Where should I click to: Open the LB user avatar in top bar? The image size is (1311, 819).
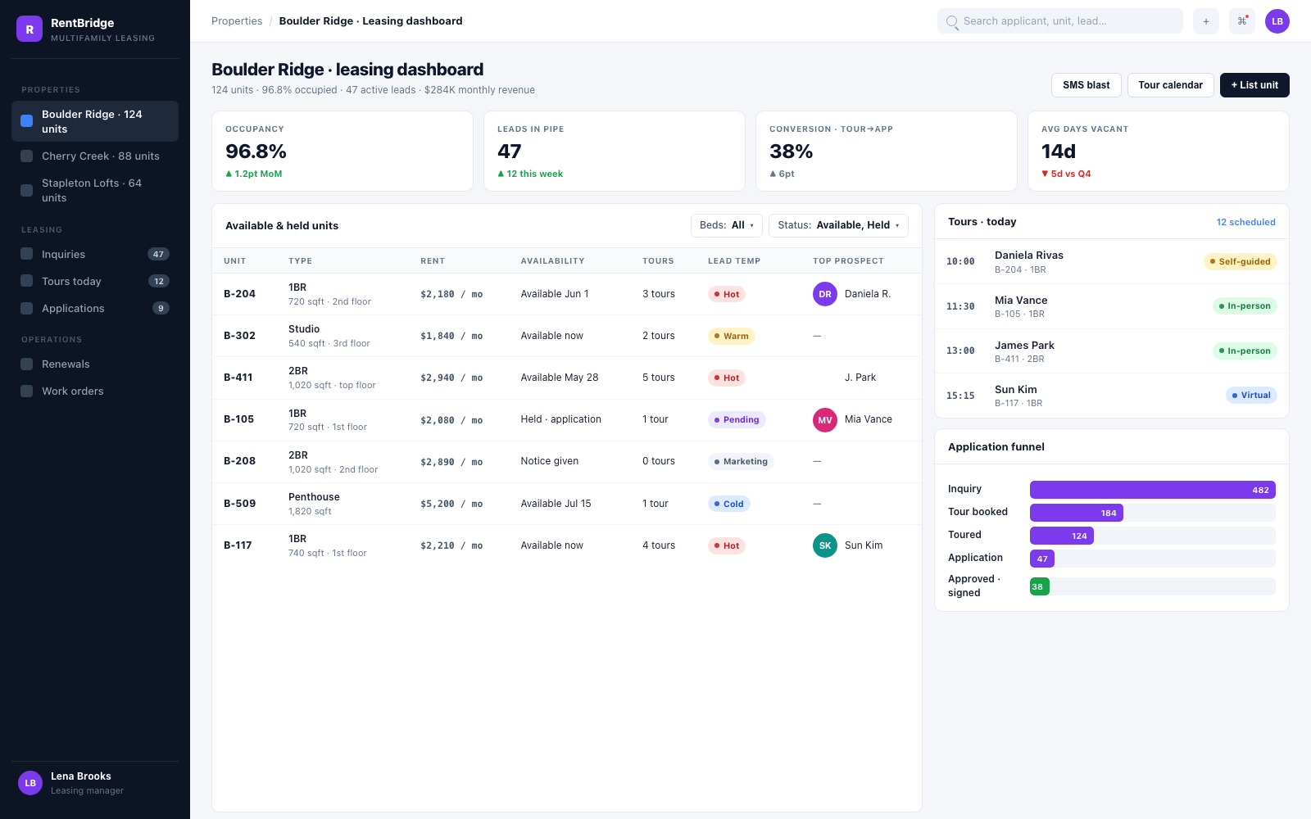[x=1277, y=21]
